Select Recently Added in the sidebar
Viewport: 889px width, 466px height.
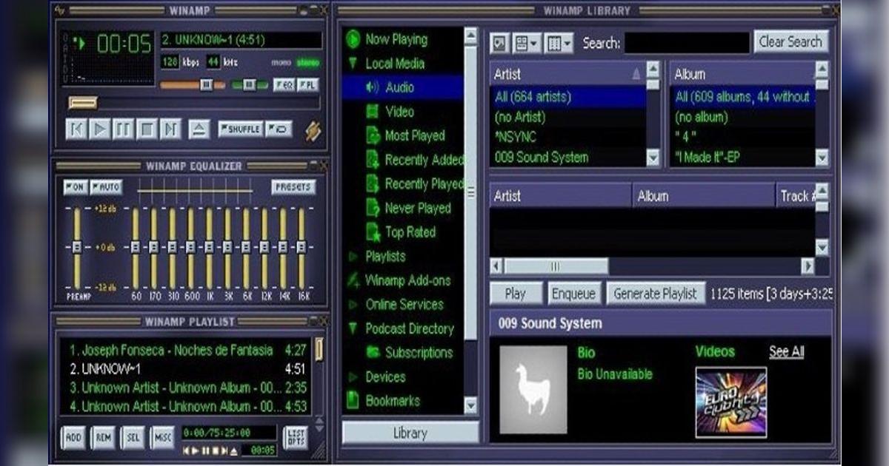[422, 160]
